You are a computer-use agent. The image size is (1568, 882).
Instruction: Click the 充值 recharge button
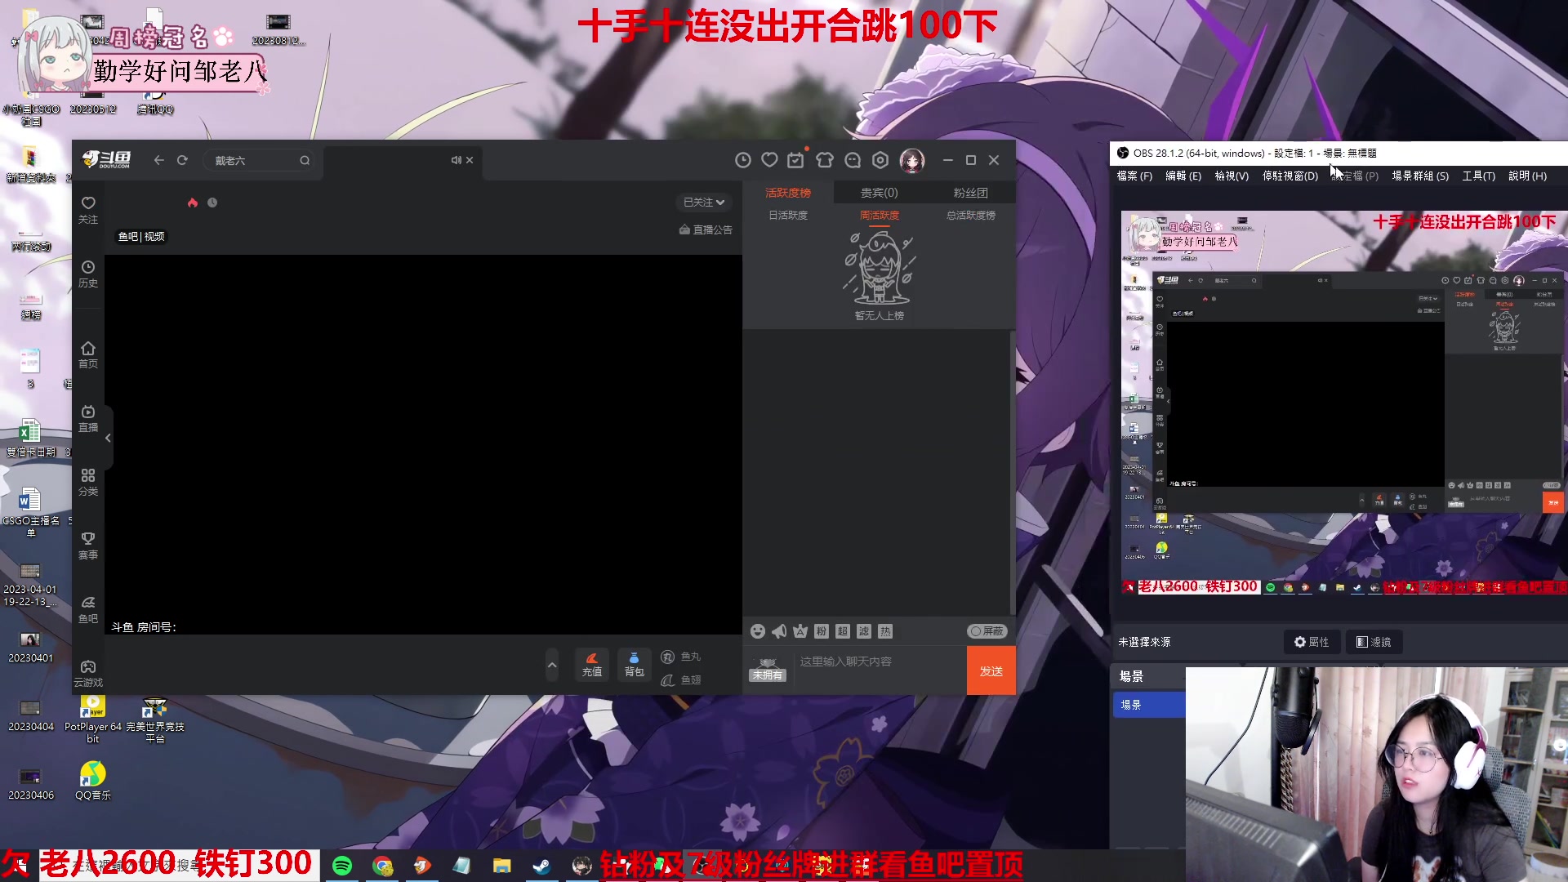(592, 665)
